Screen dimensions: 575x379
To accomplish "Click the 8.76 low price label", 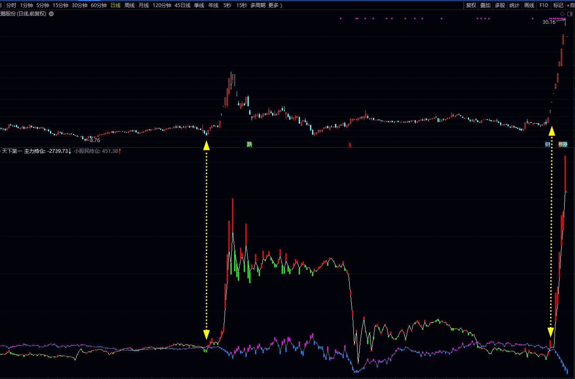I will pyautogui.click(x=95, y=140).
